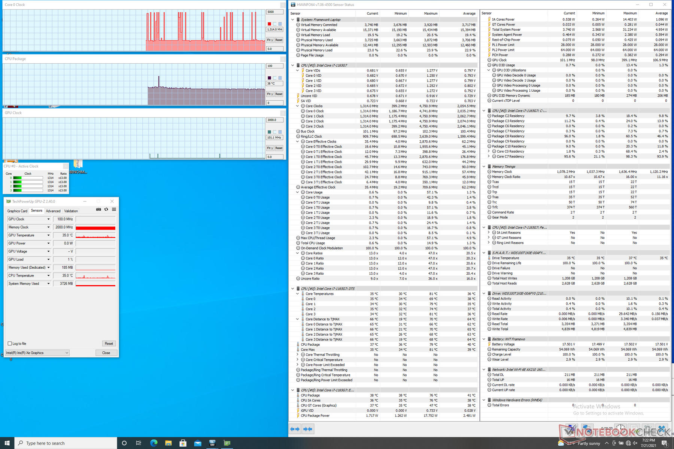Click Fit y in the Core 0 Clock graph
This screenshot has width=674, height=449.
click(270, 40)
